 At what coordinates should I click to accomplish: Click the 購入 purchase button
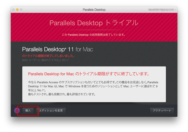(28, 111)
